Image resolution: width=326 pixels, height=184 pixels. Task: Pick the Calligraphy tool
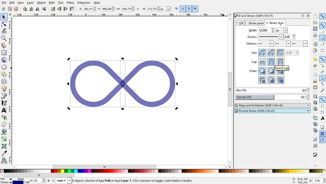pos(4,103)
